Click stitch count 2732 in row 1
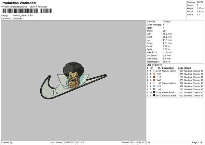This screenshot has width=205, height=145. tap(158, 71)
